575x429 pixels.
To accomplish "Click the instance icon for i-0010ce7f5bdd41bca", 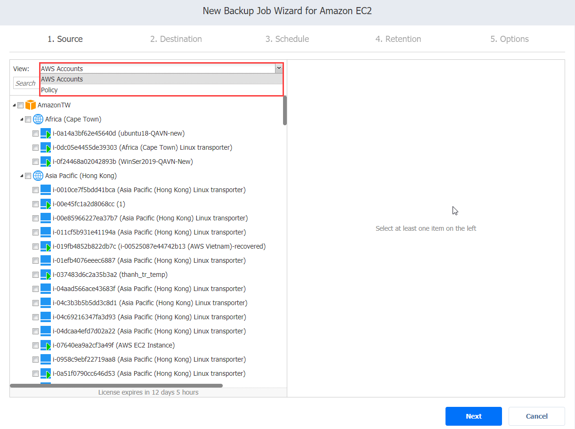I will 46,190.
